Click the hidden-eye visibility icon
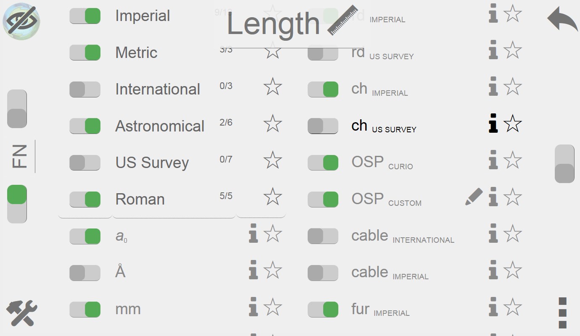Viewport: 580px width, 336px height. coord(21,21)
